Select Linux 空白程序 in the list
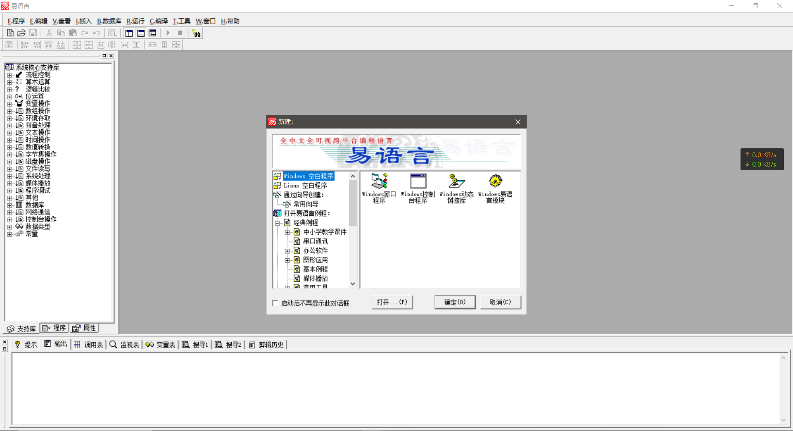 point(305,186)
